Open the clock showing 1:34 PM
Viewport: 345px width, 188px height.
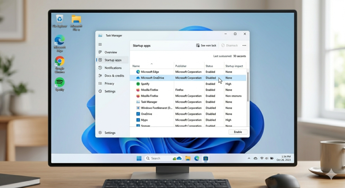[x=284, y=158]
